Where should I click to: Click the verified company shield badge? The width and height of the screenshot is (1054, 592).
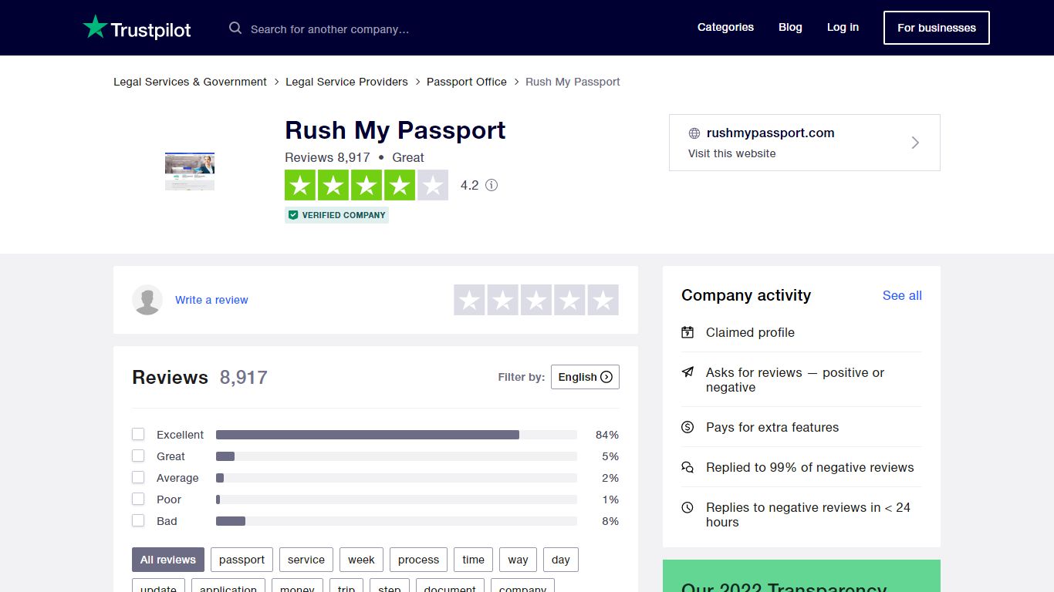(336, 215)
